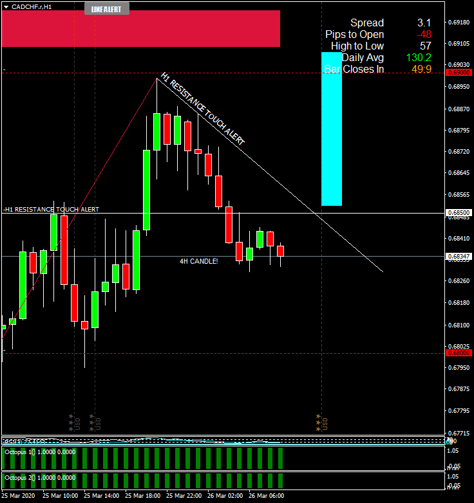The width and height of the screenshot is (474, 503).
Task: Select the 0.68000 red price level tag
Action: 459,353
